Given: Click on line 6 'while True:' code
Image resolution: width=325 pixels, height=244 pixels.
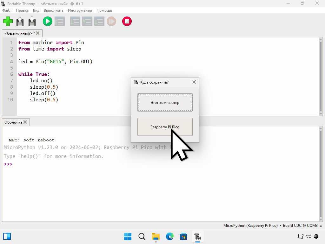Looking at the screenshot, I should click(34, 74).
